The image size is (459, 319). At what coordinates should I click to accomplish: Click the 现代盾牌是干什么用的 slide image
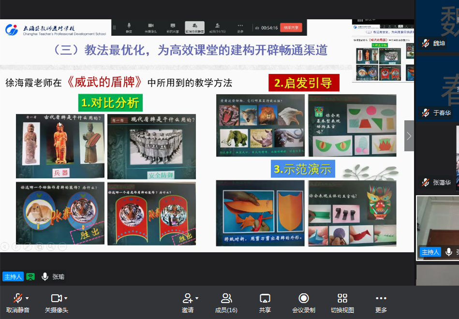152,147
